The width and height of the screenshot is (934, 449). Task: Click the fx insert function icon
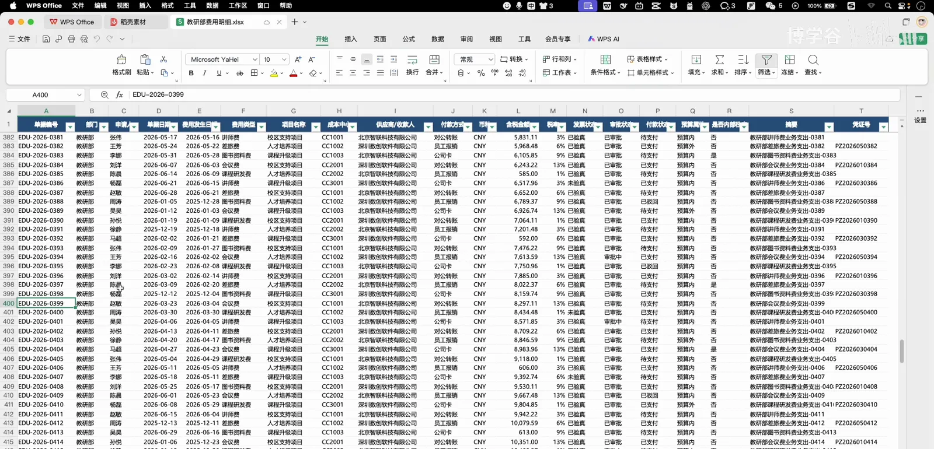click(x=119, y=94)
